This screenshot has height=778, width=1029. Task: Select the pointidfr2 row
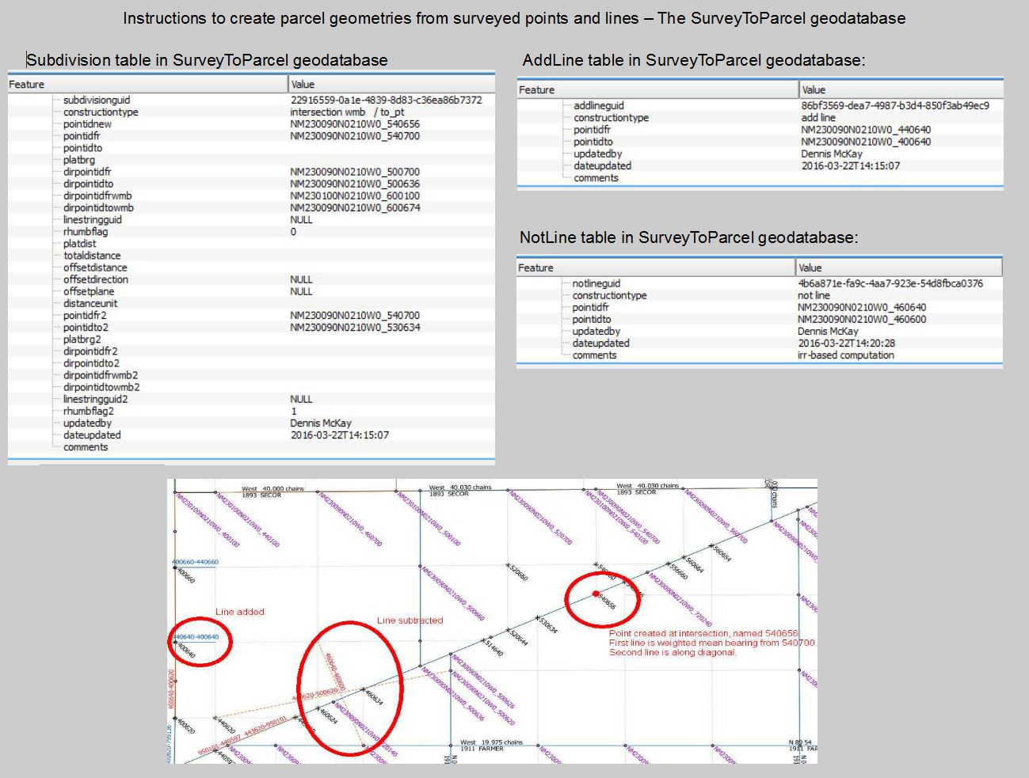(251, 315)
